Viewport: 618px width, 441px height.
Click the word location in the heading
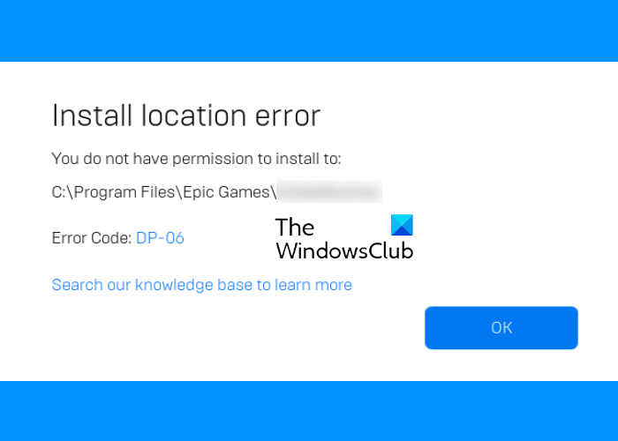point(193,116)
